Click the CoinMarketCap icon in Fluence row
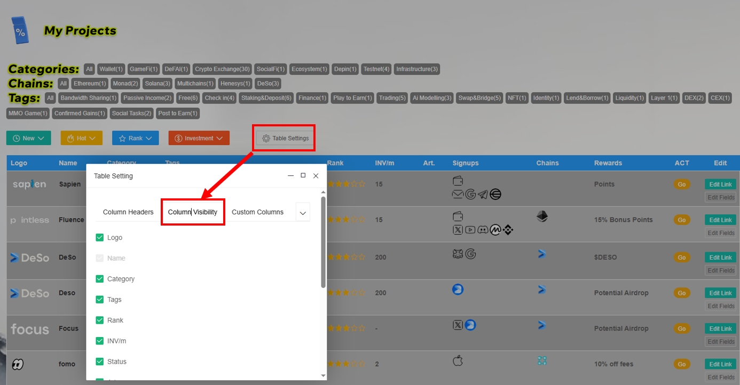740x385 pixels. 495,230
